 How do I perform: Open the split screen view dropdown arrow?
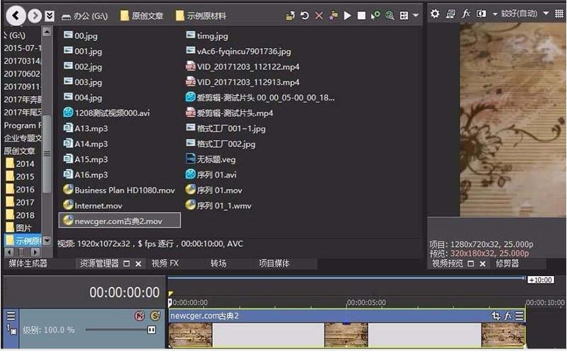tap(495, 14)
